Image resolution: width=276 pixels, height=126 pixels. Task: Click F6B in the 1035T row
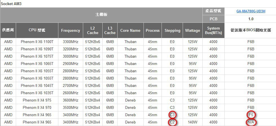click(x=251, y=93)
